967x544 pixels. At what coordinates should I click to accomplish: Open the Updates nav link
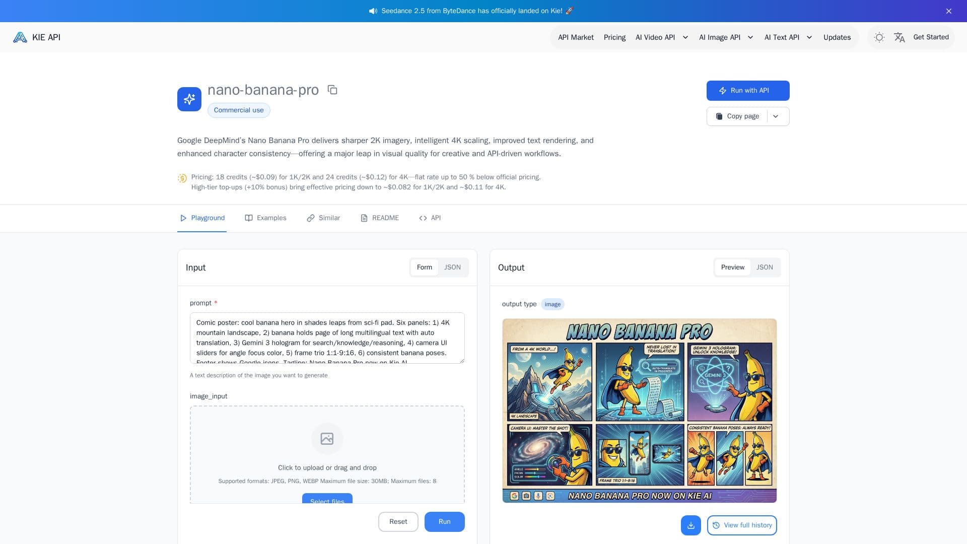tap(837, 37)
